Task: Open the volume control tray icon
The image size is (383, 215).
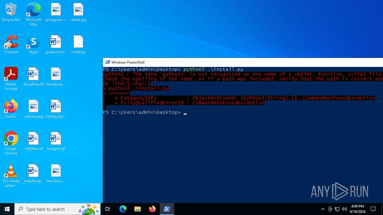Action: pyautogui.click(x=344, y=209)
